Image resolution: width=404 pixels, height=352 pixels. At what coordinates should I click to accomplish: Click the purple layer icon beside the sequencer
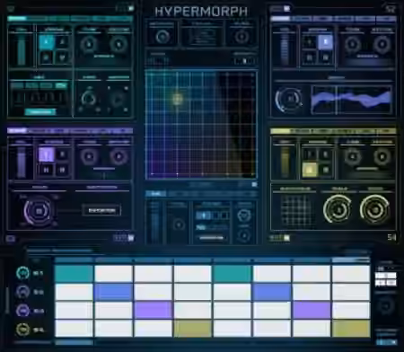click(x=22, y=311)
